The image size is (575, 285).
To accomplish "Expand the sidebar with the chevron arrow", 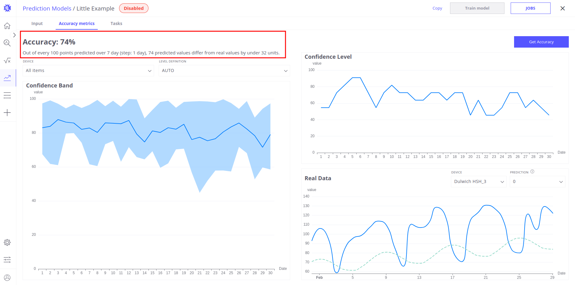I will point(14,35).
